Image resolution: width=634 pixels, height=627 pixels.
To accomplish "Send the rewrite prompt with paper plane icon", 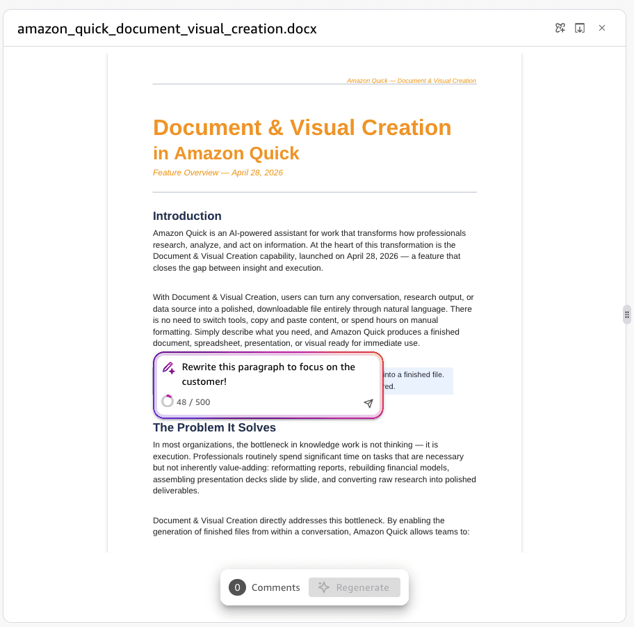I will (368, 403).
